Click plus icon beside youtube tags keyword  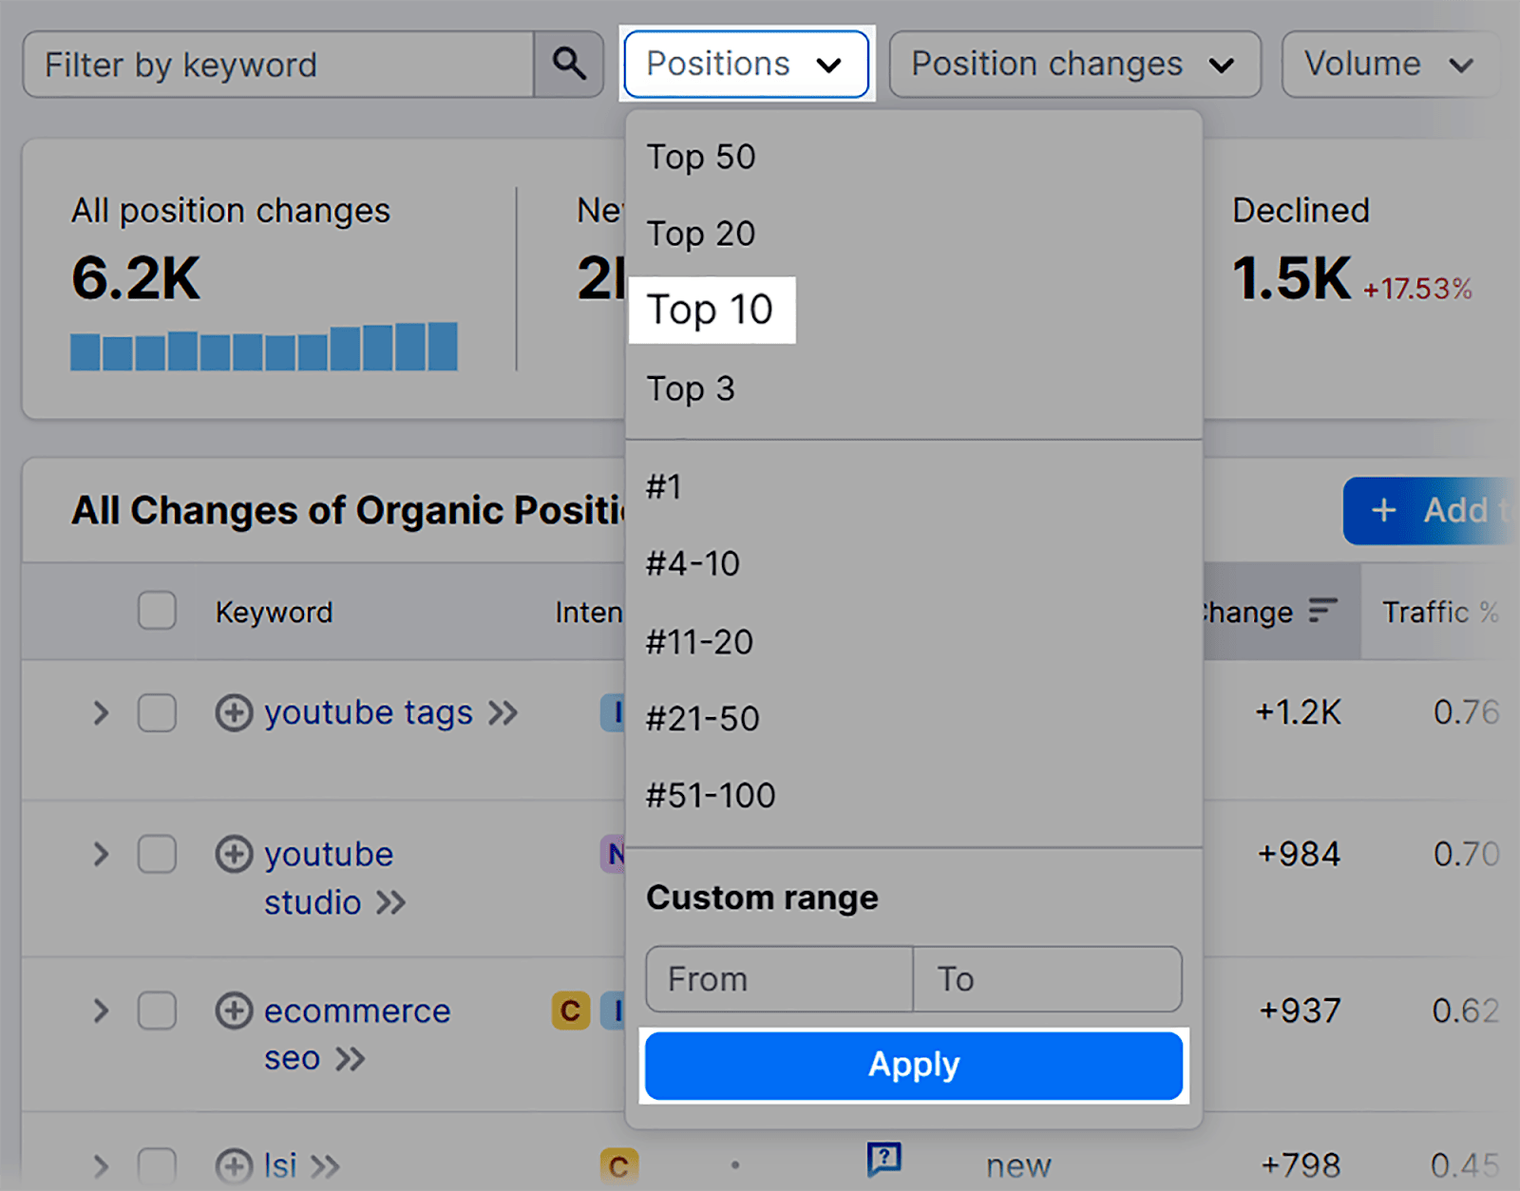click(x=234, y=712)
